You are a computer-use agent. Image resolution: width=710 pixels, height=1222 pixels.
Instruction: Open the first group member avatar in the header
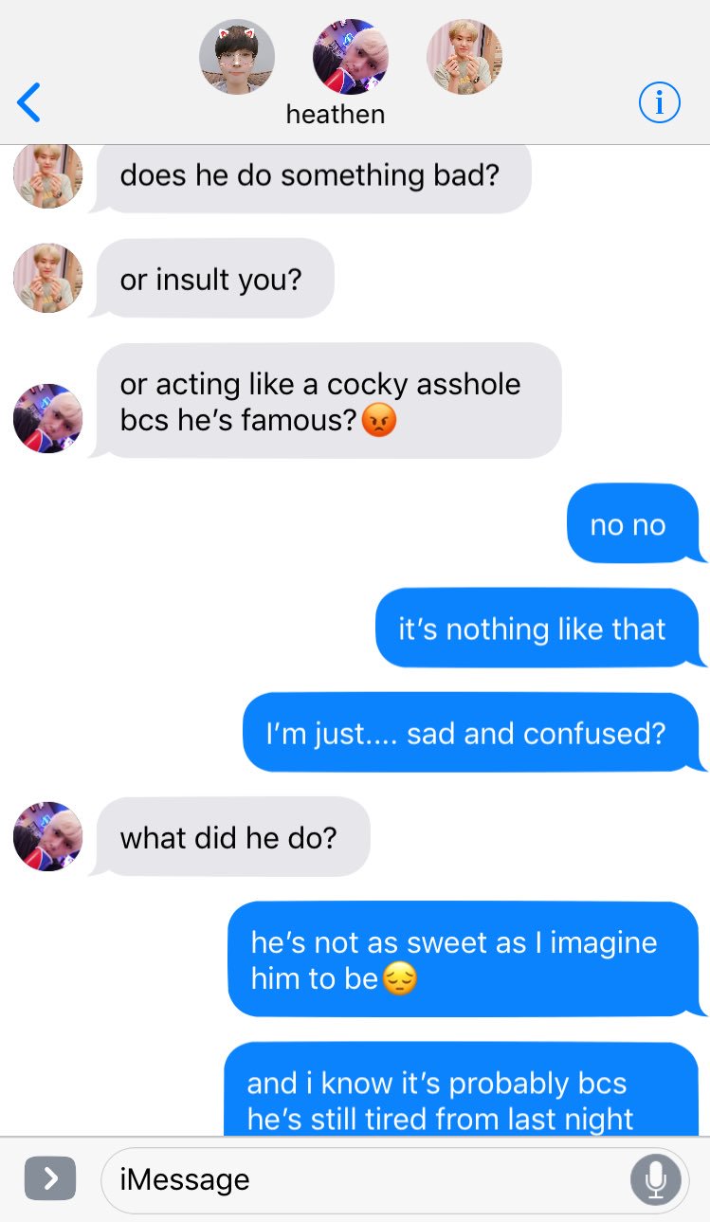click(237, 57)
